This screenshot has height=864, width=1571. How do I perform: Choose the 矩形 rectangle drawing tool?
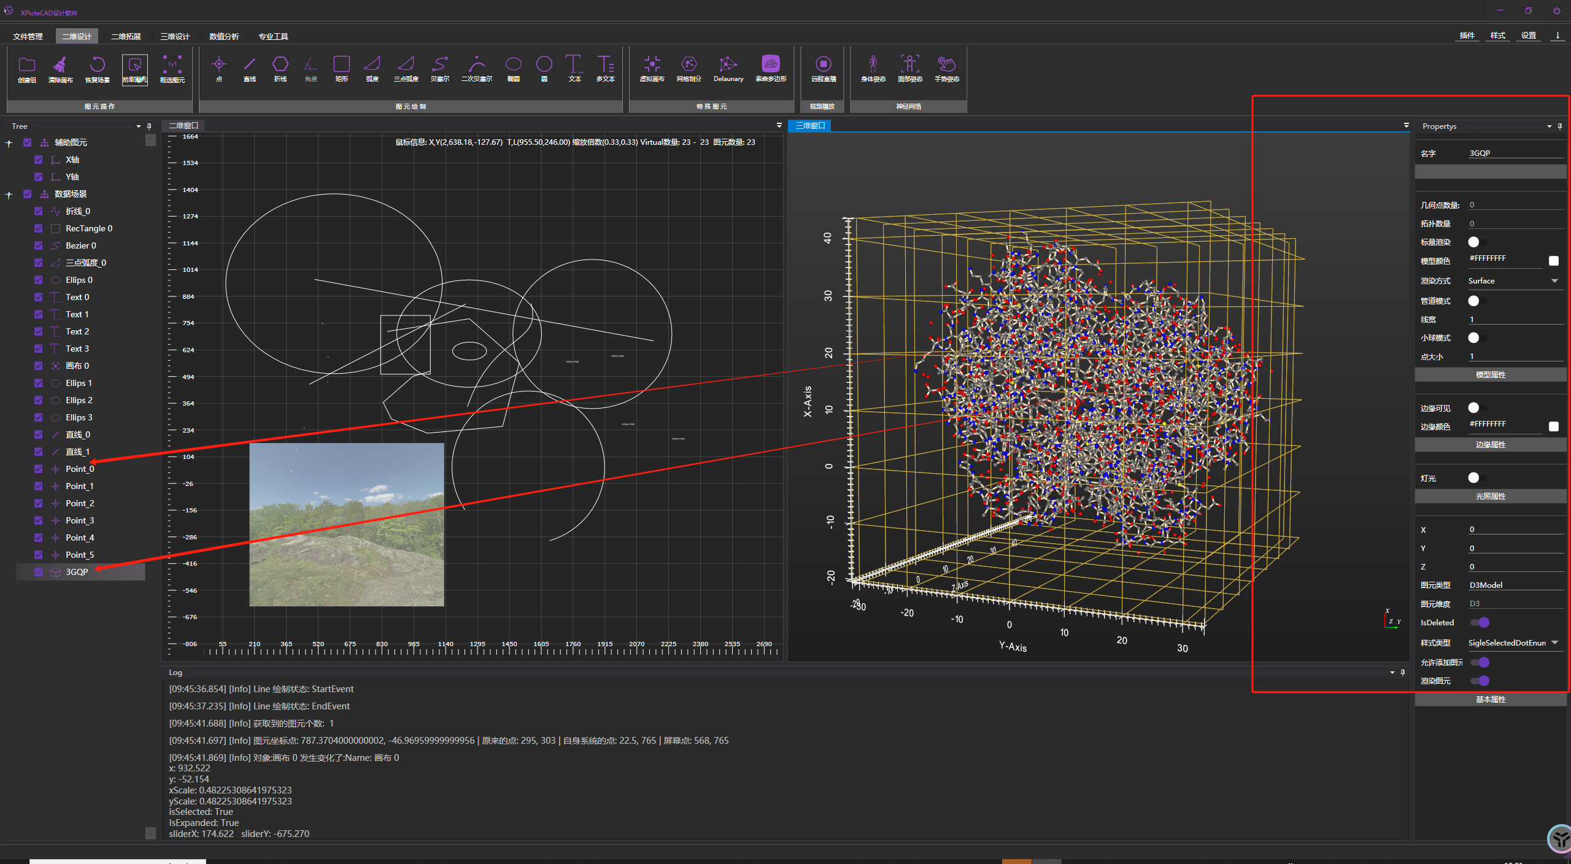(x=341, y=64)
